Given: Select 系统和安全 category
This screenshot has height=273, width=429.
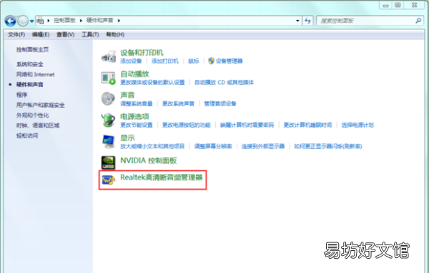Looking at the screenshot, I should (x=30, y=64).
